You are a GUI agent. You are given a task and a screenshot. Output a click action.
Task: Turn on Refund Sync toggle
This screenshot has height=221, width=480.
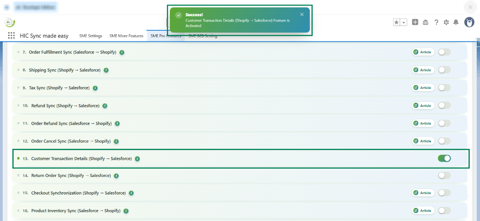[x=444, y=106]
